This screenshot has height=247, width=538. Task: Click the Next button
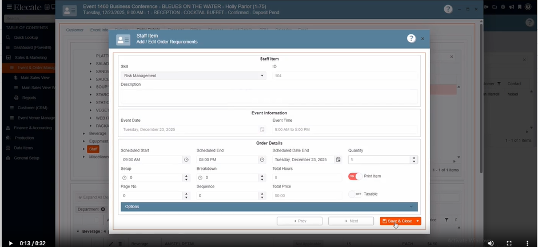(351, 221)
